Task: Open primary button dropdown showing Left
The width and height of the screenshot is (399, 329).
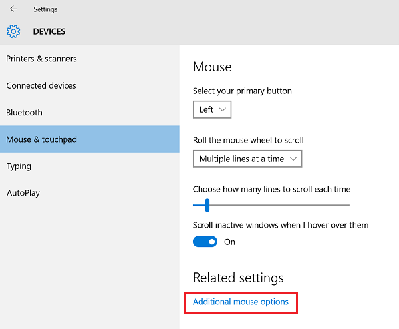Action: tap(212, 110)
